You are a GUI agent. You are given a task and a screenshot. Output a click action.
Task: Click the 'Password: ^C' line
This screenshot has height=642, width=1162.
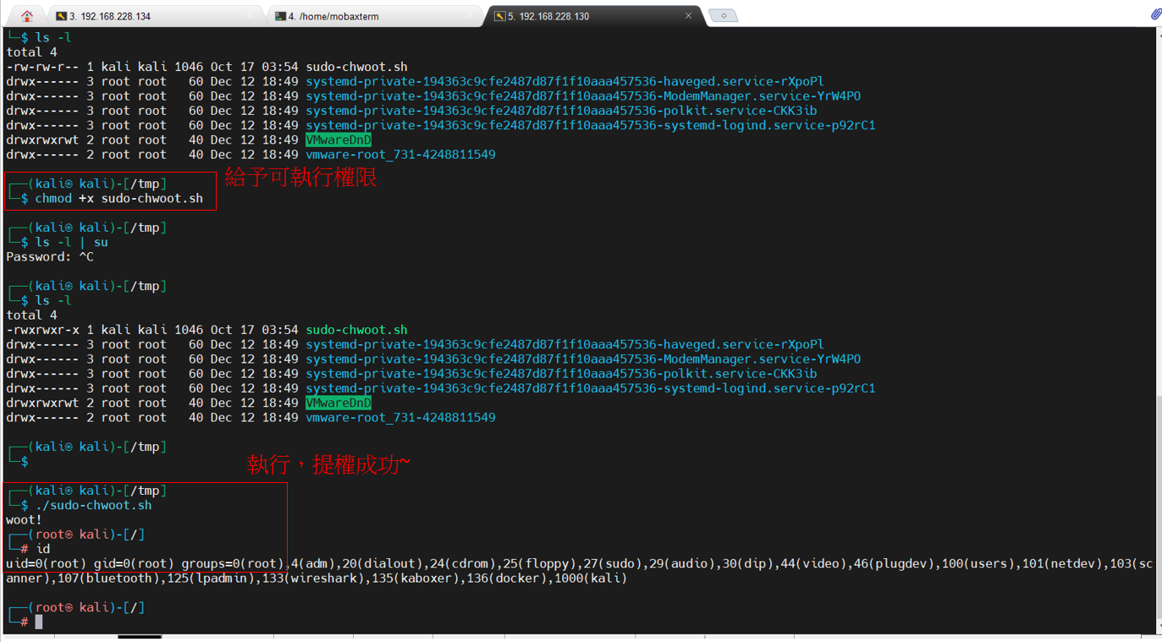coord(50,257)
